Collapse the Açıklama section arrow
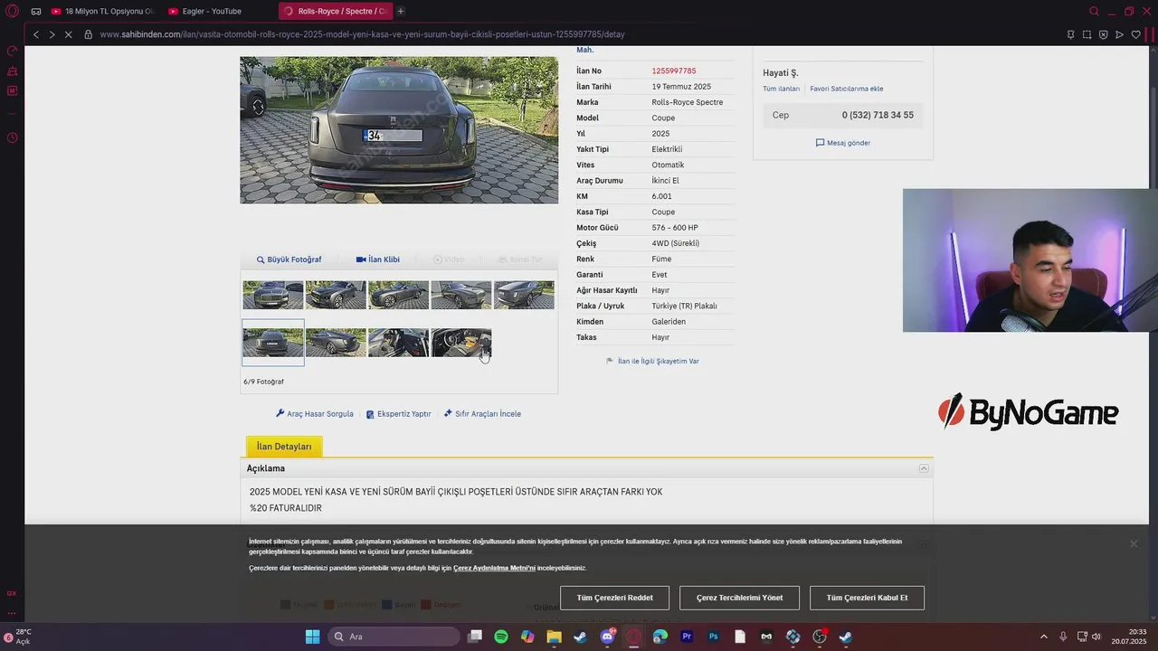1158x651 pixels. (924, 468)
